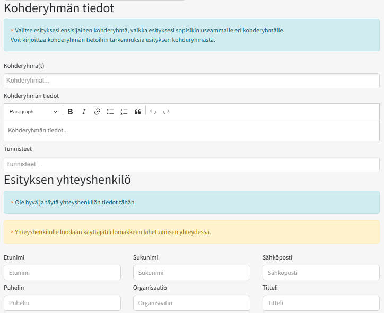Screen dimensions: 384x313
Task: Click the insert link icon
Action: pos(97,112)
